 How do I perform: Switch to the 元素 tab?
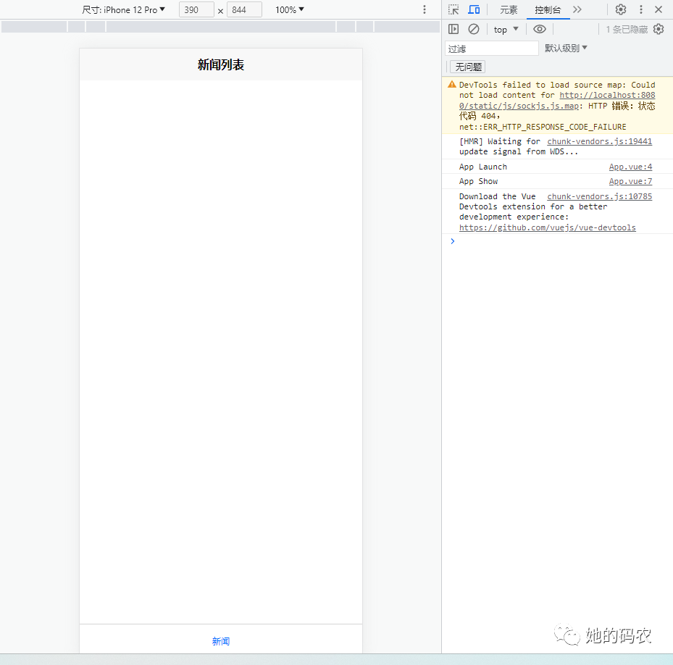(x=509, y=9)
